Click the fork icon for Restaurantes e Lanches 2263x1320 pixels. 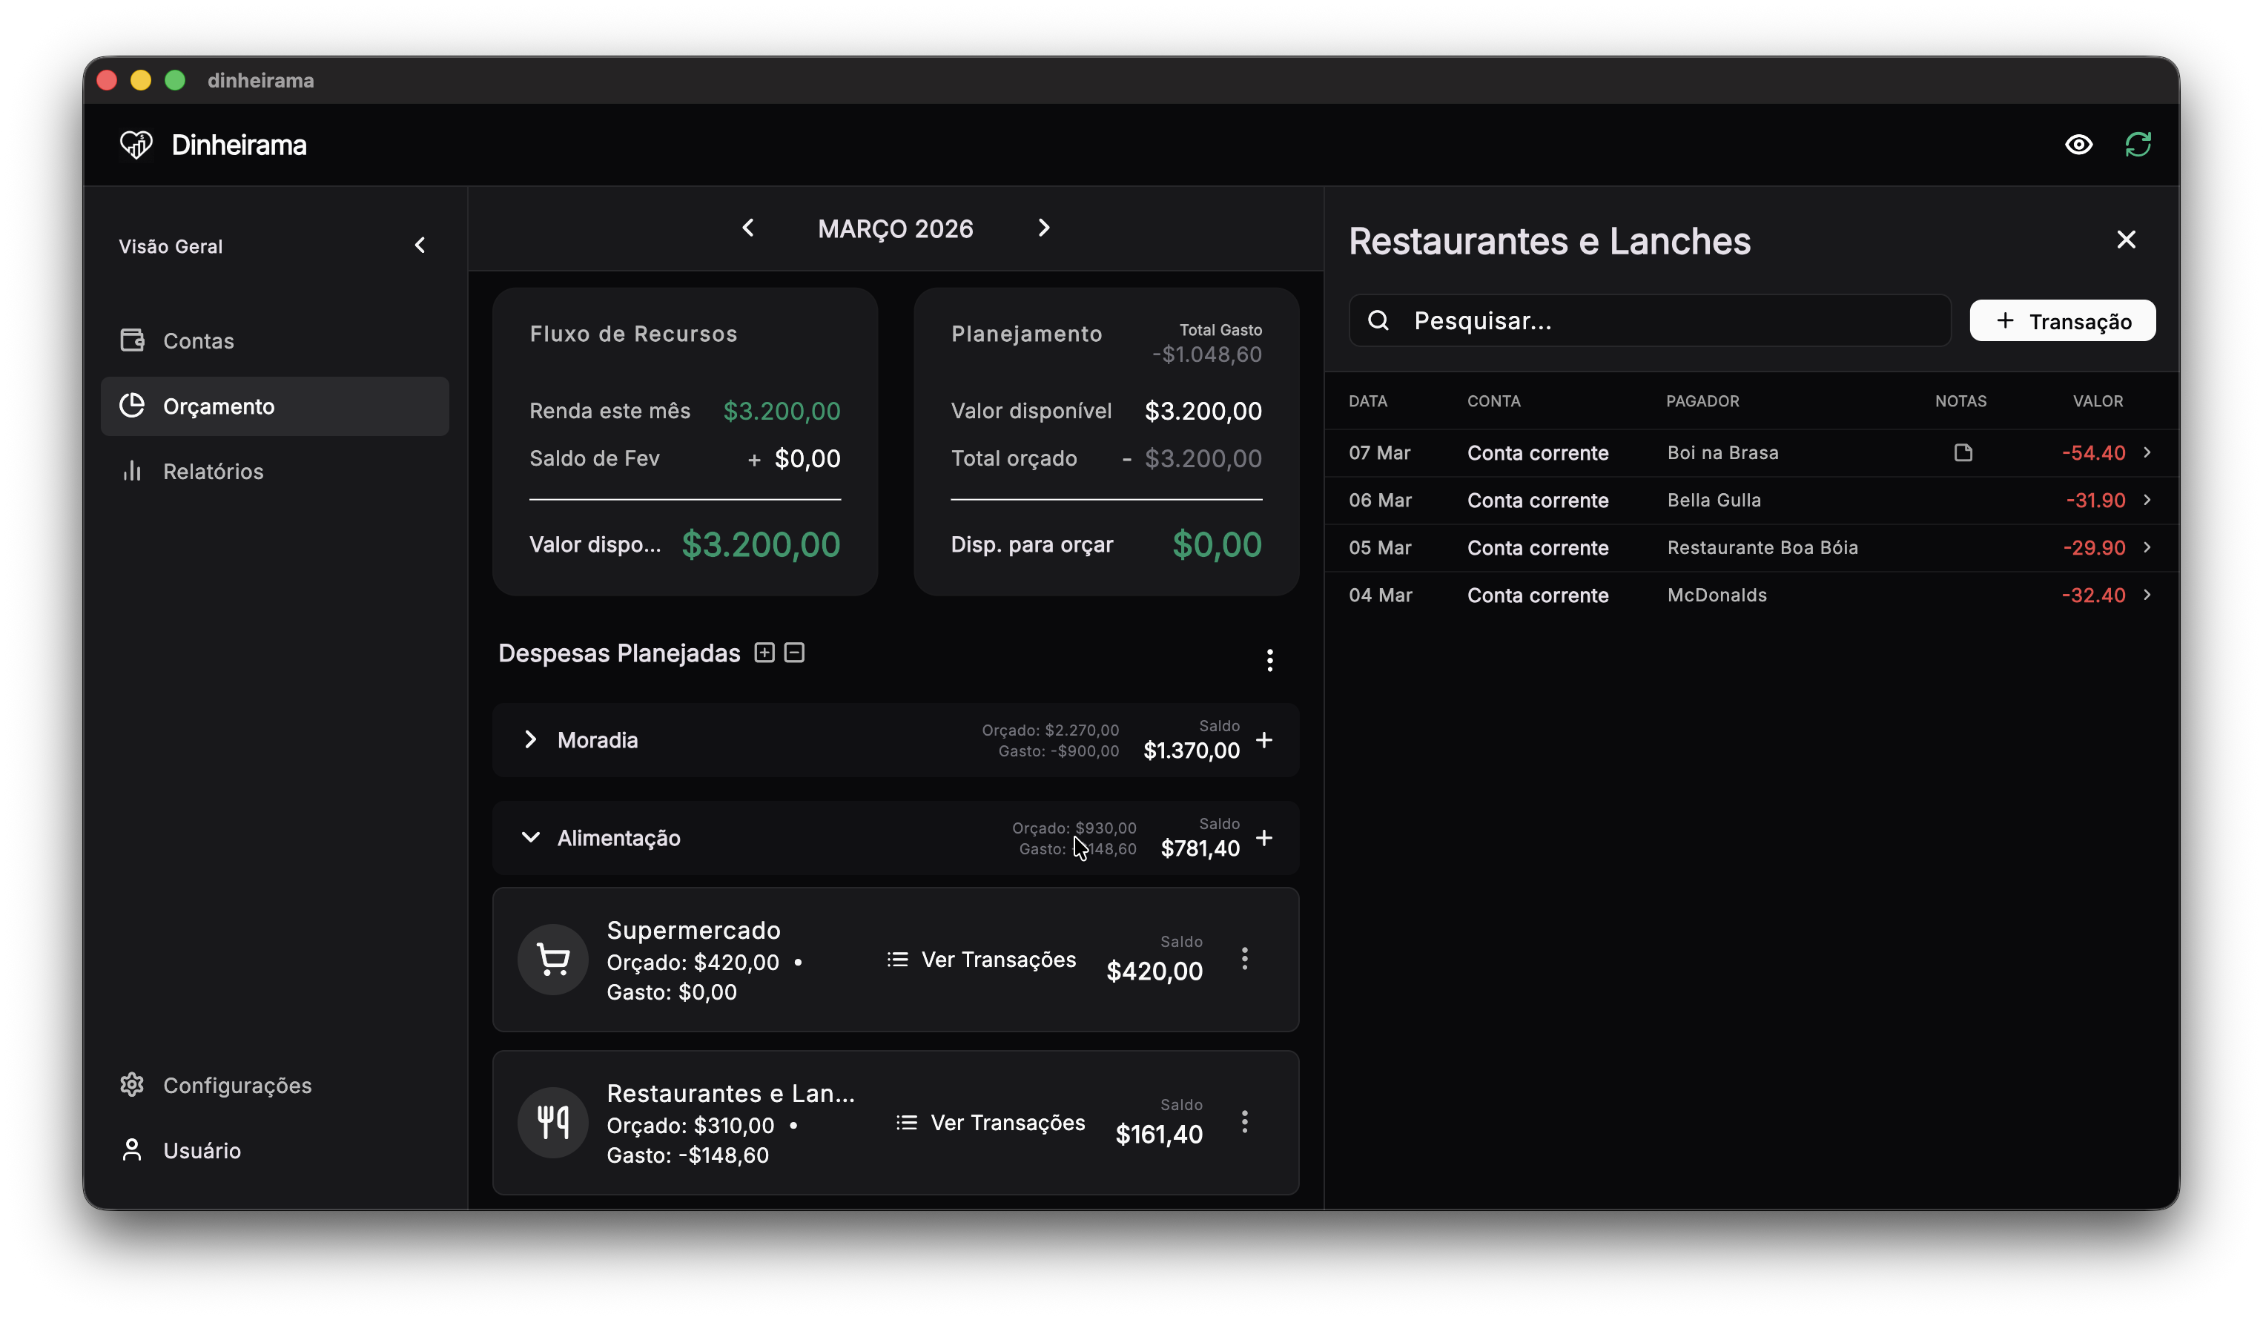552,1123
